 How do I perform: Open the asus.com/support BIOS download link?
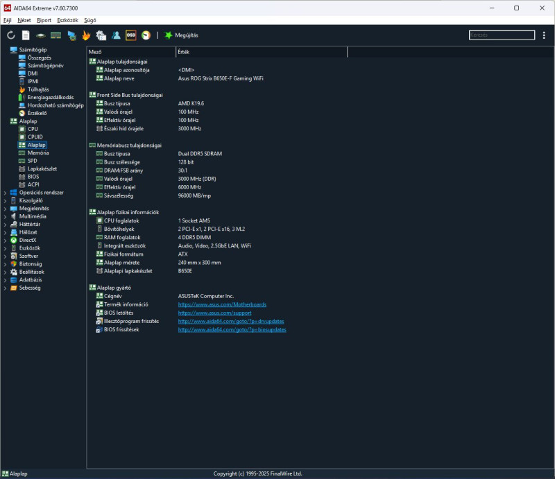coord(214,313)
